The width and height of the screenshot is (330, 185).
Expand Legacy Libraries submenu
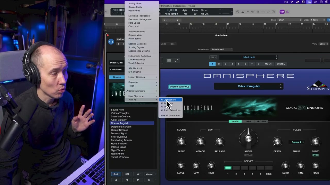[142, 77]
